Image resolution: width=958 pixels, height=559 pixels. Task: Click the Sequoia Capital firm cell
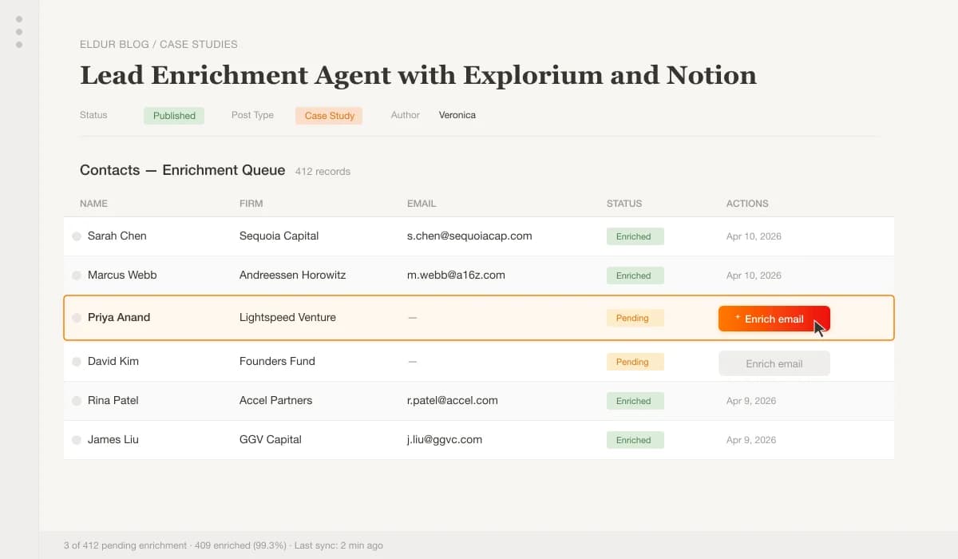(x=279, y=236)
